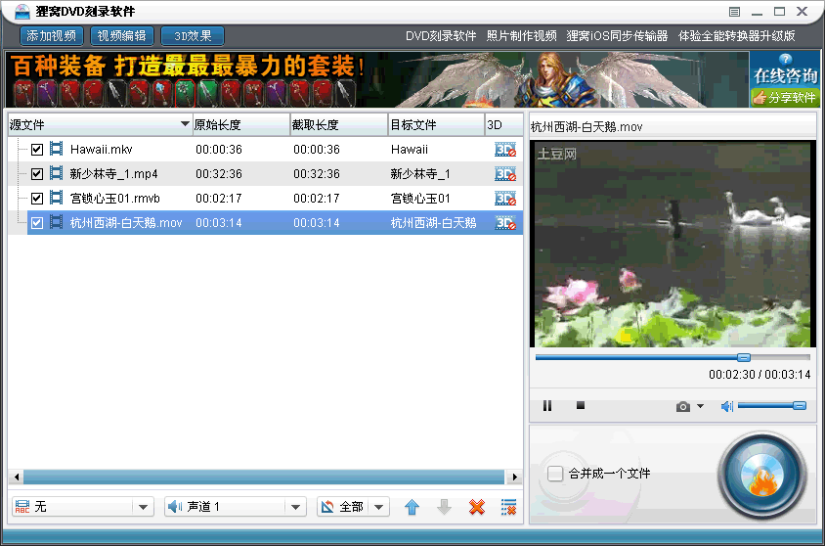Click the 3D icon in 宫锁心玉01 row
Screen dimensions: 825x546
tap(505, 199)
